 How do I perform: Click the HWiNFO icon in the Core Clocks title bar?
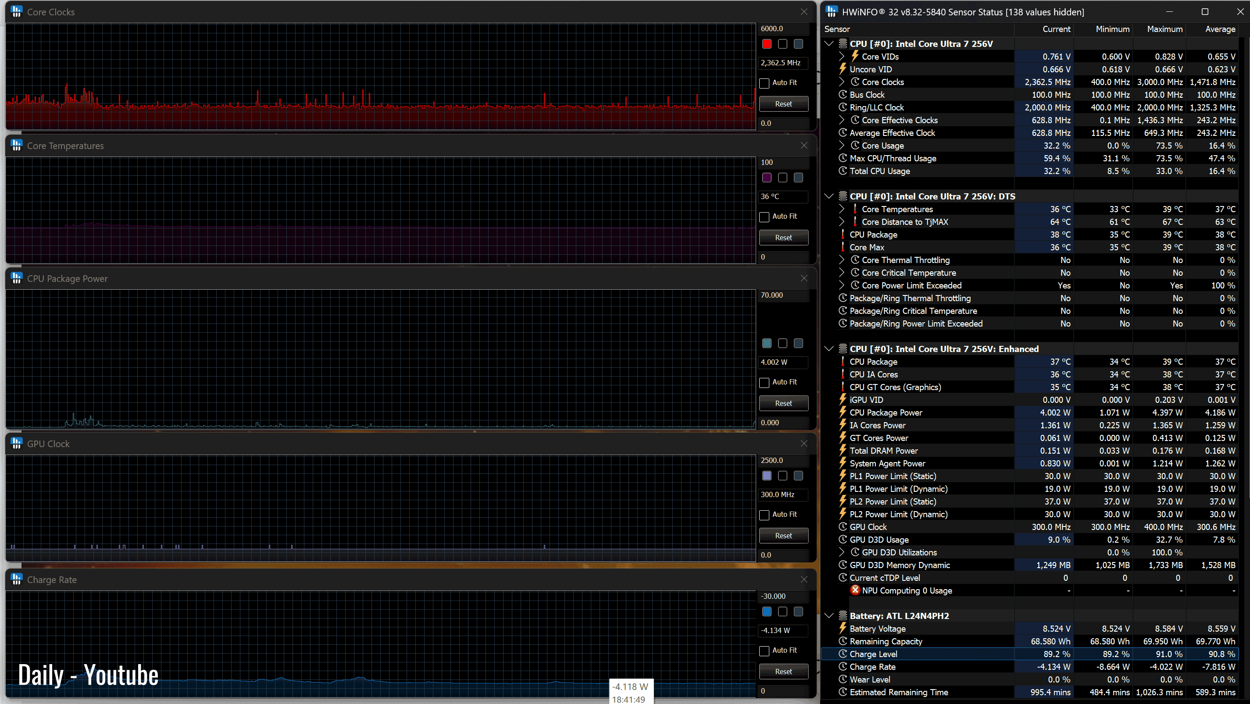17,12
